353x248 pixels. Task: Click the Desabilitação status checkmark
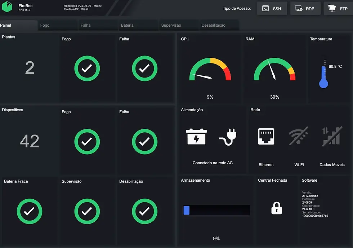(x=144, y=211)
